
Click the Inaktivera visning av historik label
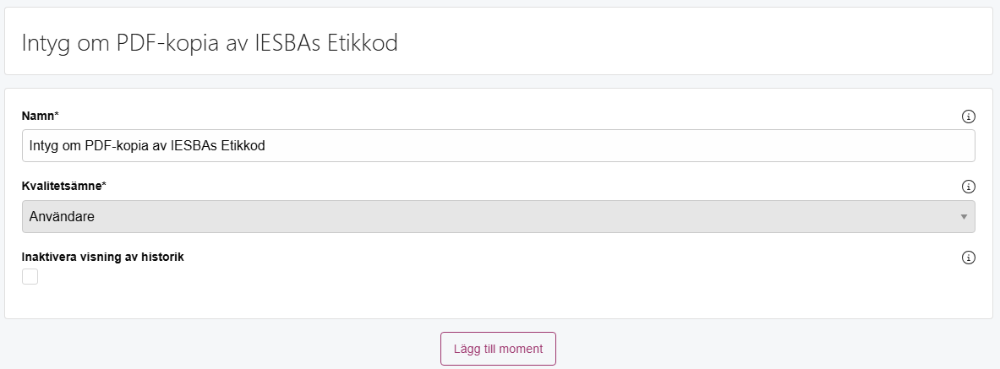[x=102, y=258]
